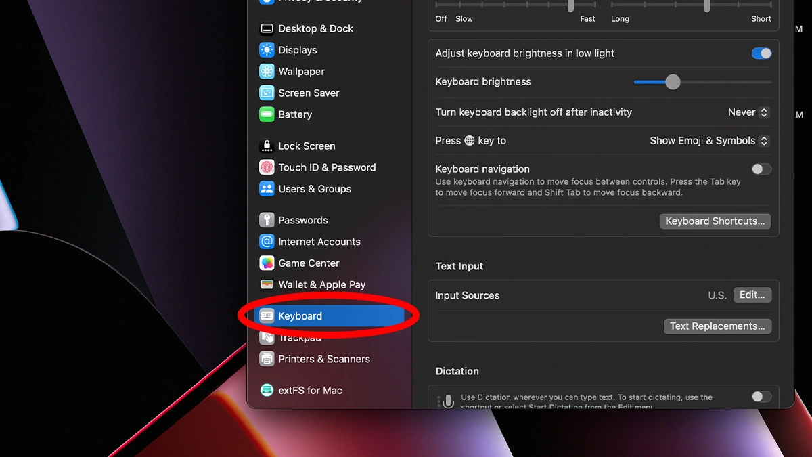This screenshot has width=812, height=457.
Task: Select Lock Screen in sidebar
Action: tap(307, 146)
